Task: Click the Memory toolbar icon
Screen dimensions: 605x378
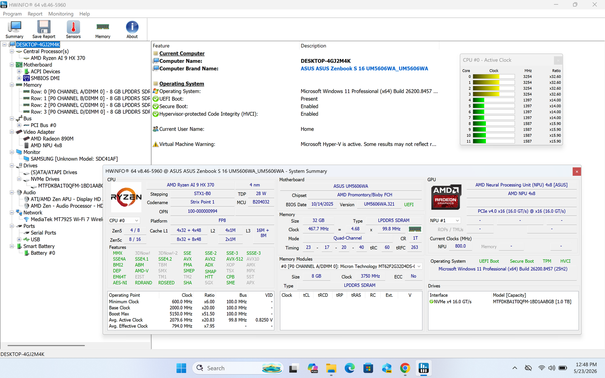Action: [x=103, y=29]
